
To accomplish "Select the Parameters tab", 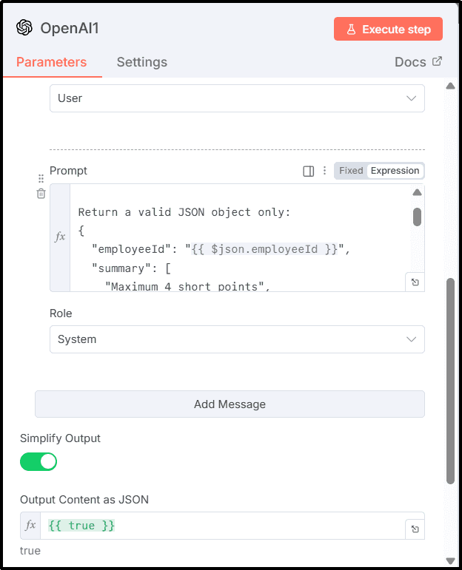I will pos(51,62).
